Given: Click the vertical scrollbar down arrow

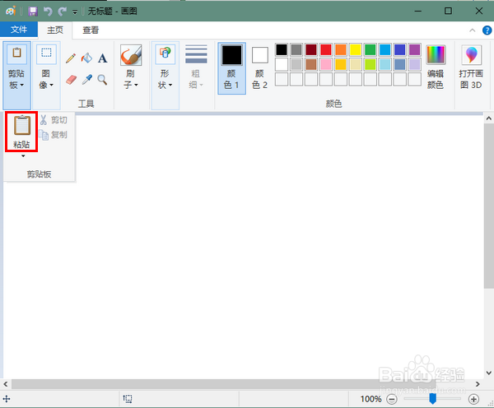Looking at the screenshot, I should click(x=488, y=373).
